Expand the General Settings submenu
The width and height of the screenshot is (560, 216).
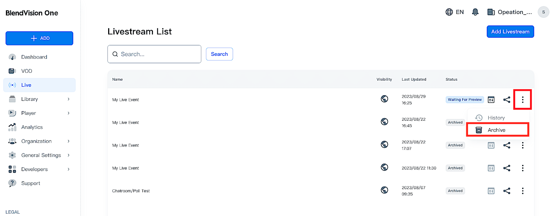(69, 155)
